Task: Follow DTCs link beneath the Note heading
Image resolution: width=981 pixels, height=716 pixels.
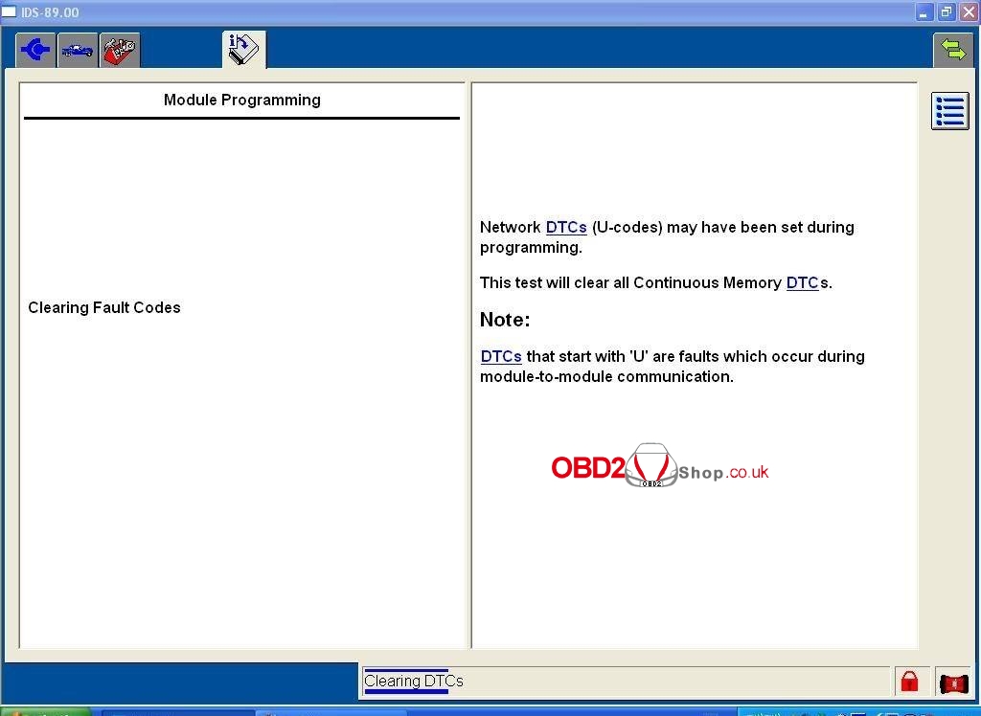Action: click(x=501, y=357)
